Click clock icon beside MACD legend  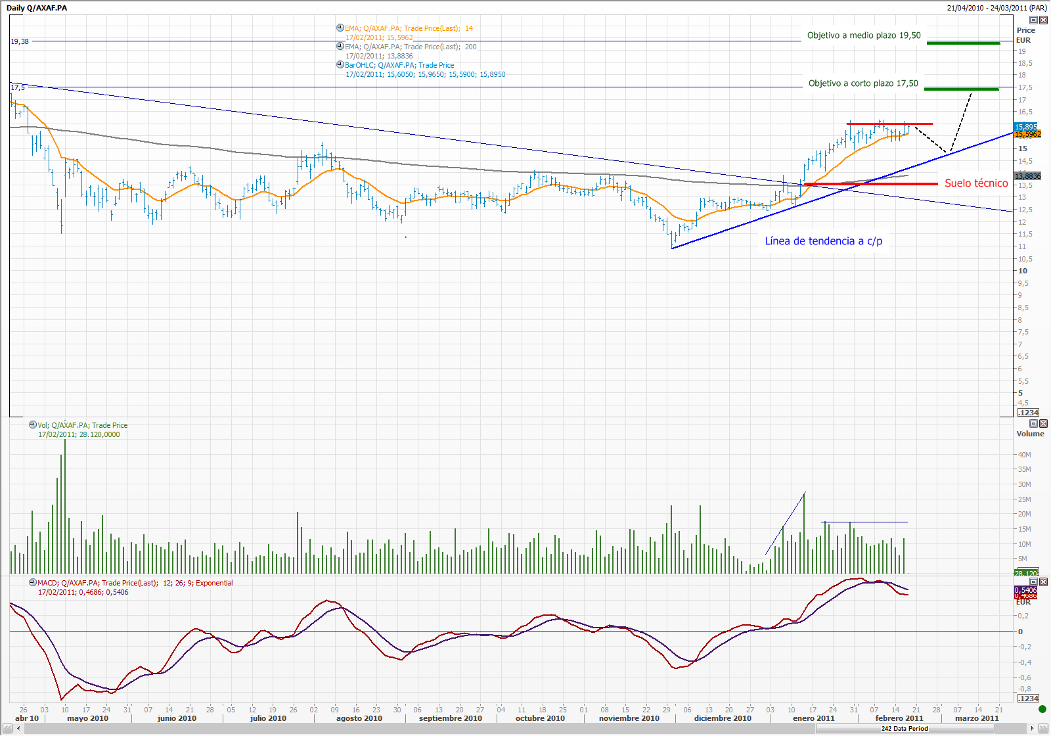33,583
